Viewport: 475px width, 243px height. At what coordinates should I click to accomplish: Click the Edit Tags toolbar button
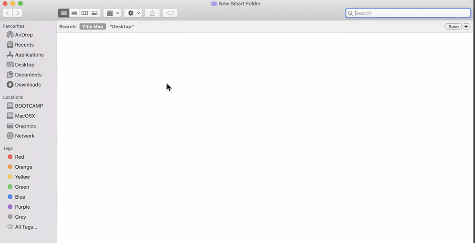pos(170,13)
